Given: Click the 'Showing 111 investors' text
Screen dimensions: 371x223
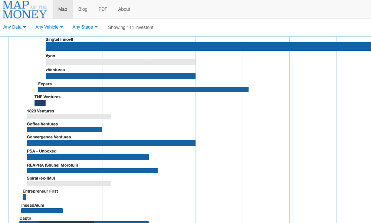Looking at the screenshot, I should [x=131, y=27].
